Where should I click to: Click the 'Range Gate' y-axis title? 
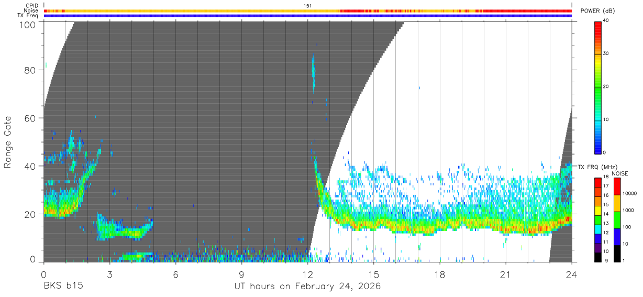coord(8,142)
